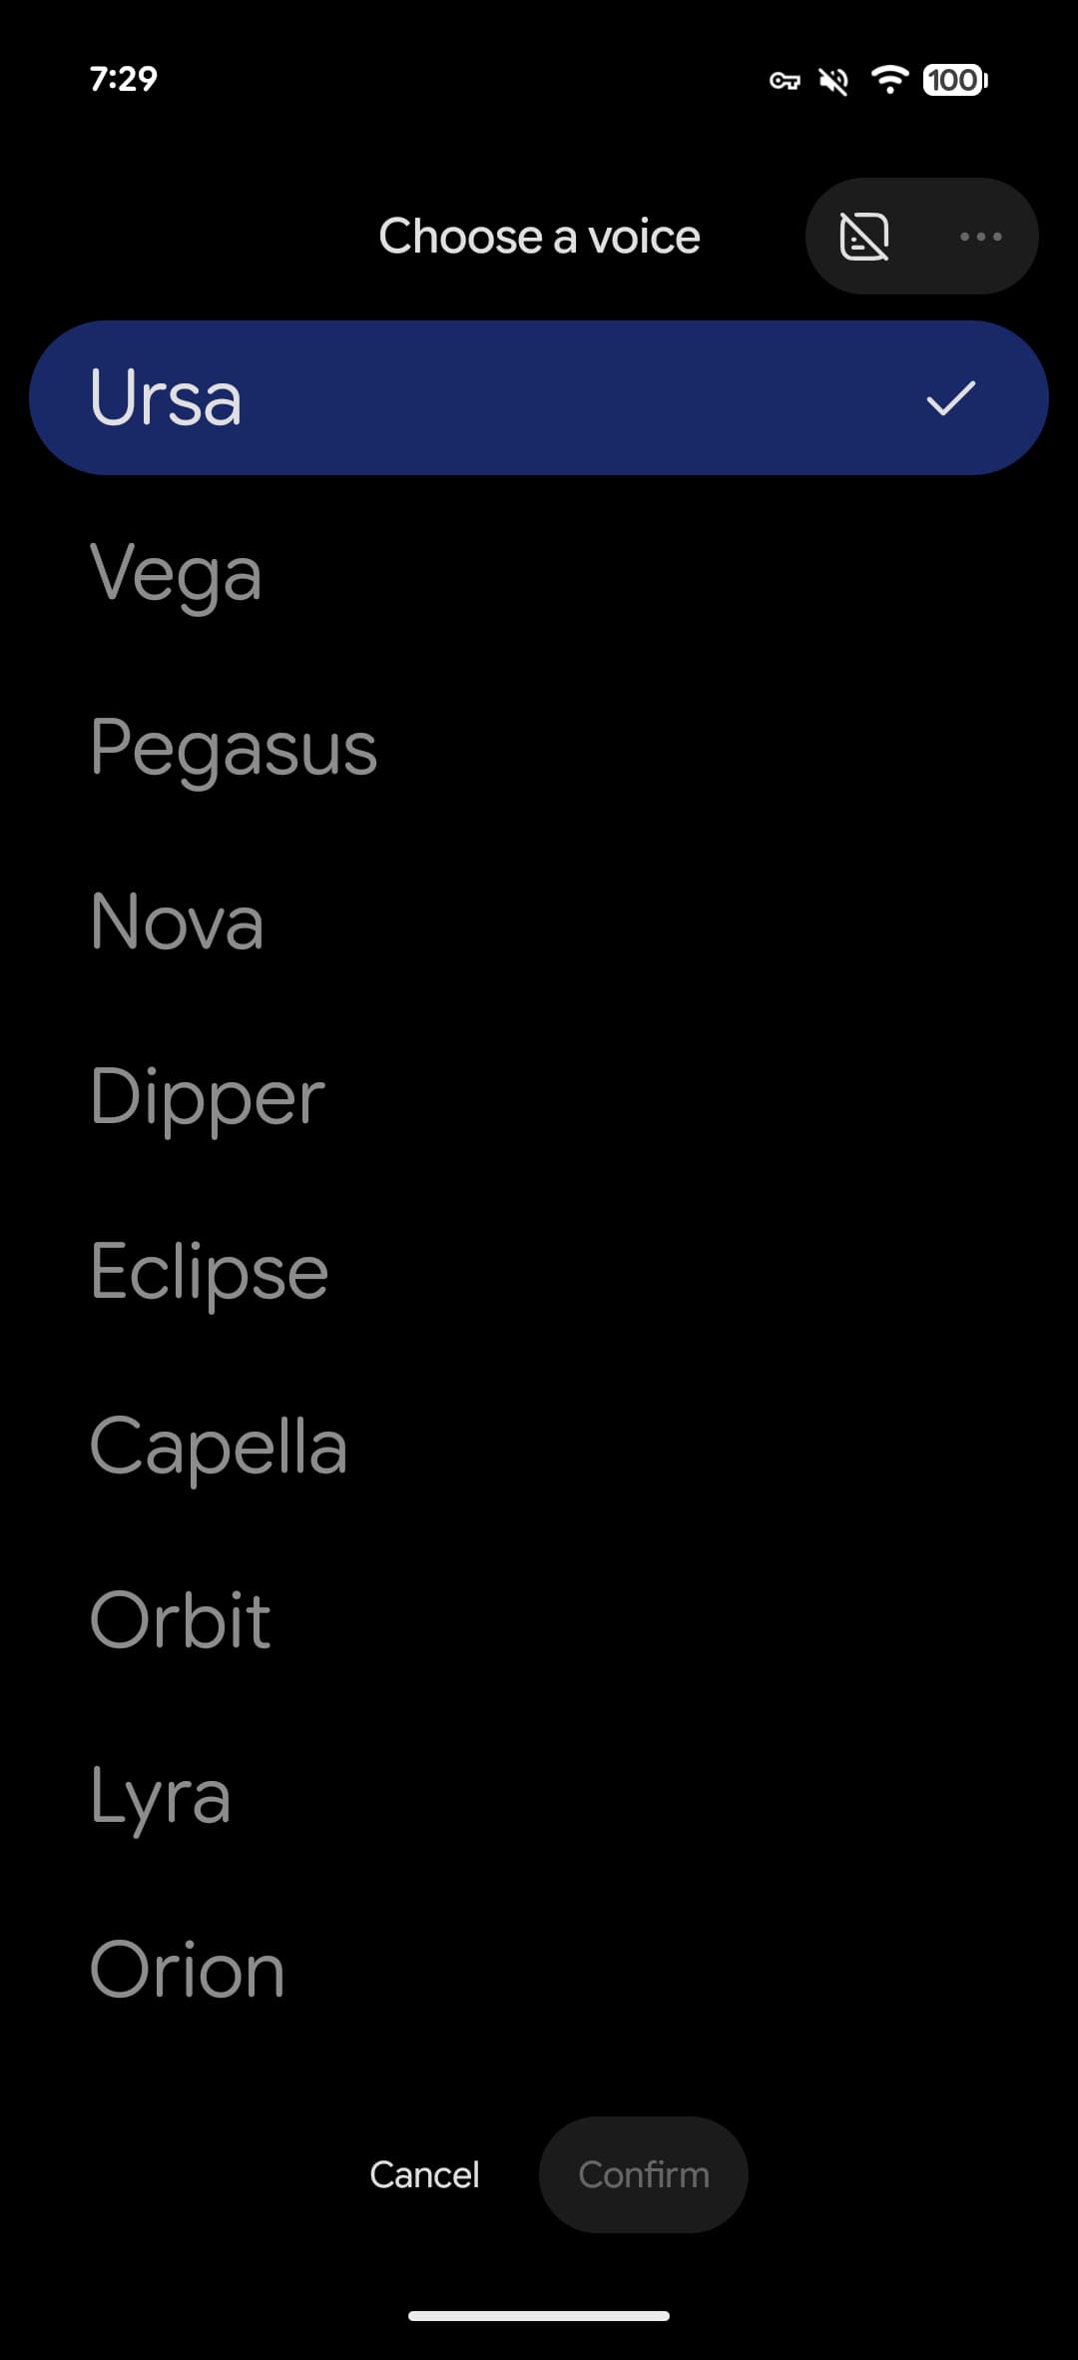Select the Ursa voice option
1078x2360 pixels.
(539, 397)
